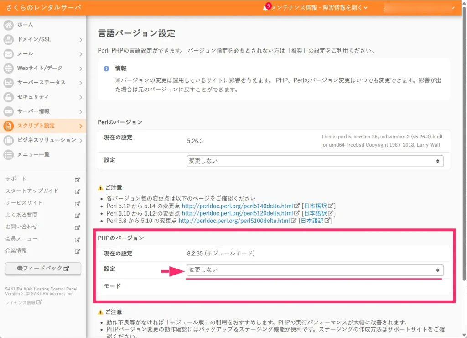Expand the サーバーステータス submenu chevron
The width and height of the screenshot is (467, 338).
click(x=81, y=83)
